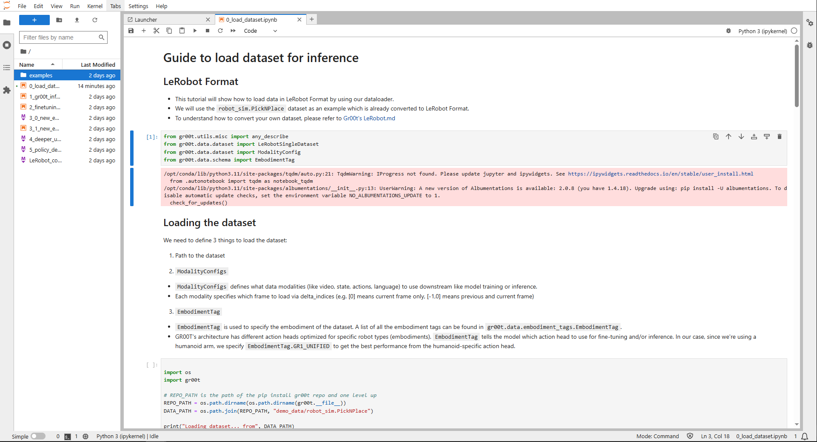Click the Filter files by name field

coord(60,37)
